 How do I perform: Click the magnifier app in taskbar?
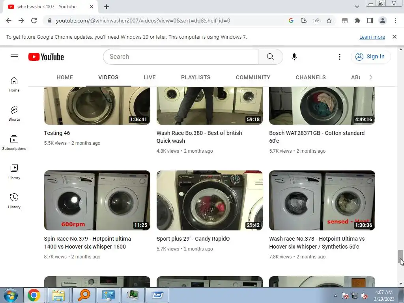coord(84,295)
